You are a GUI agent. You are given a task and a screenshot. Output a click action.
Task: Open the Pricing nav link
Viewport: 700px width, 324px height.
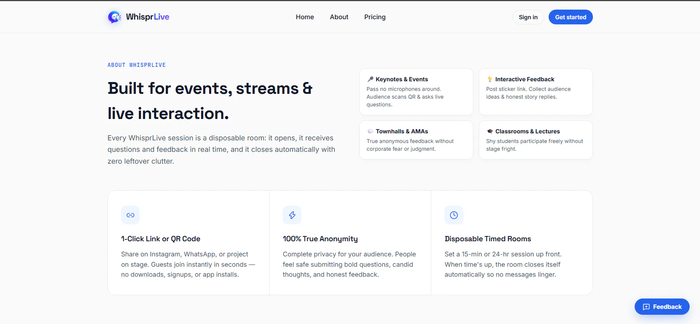(x=375, y=17)
